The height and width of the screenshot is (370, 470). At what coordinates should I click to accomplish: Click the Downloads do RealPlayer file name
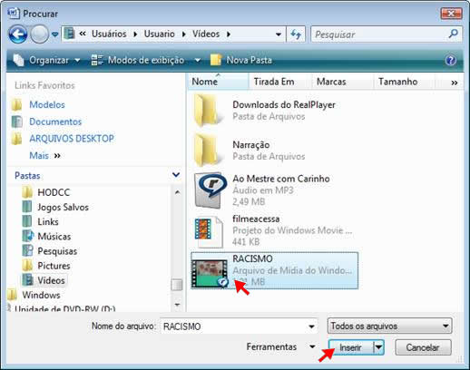pyautogui.click(x=284, y=104)
